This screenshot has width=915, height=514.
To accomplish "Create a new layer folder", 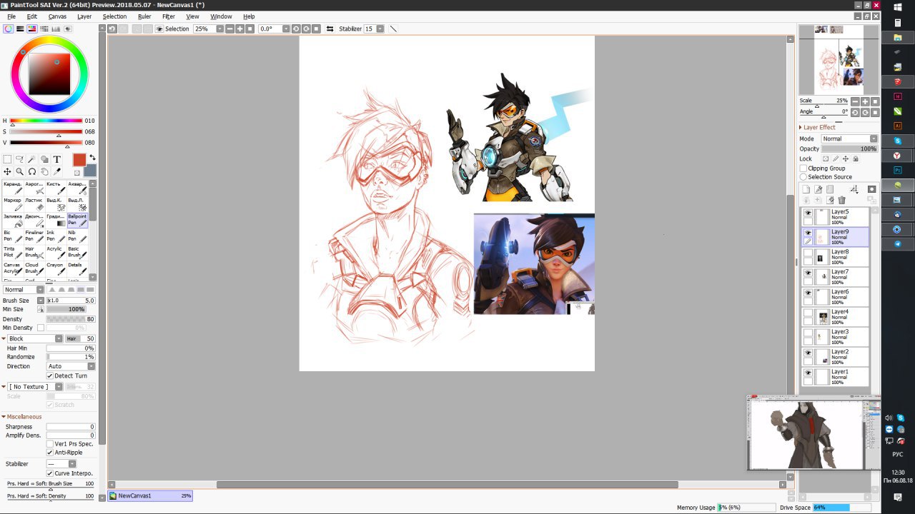I will (x=830, y=189).
